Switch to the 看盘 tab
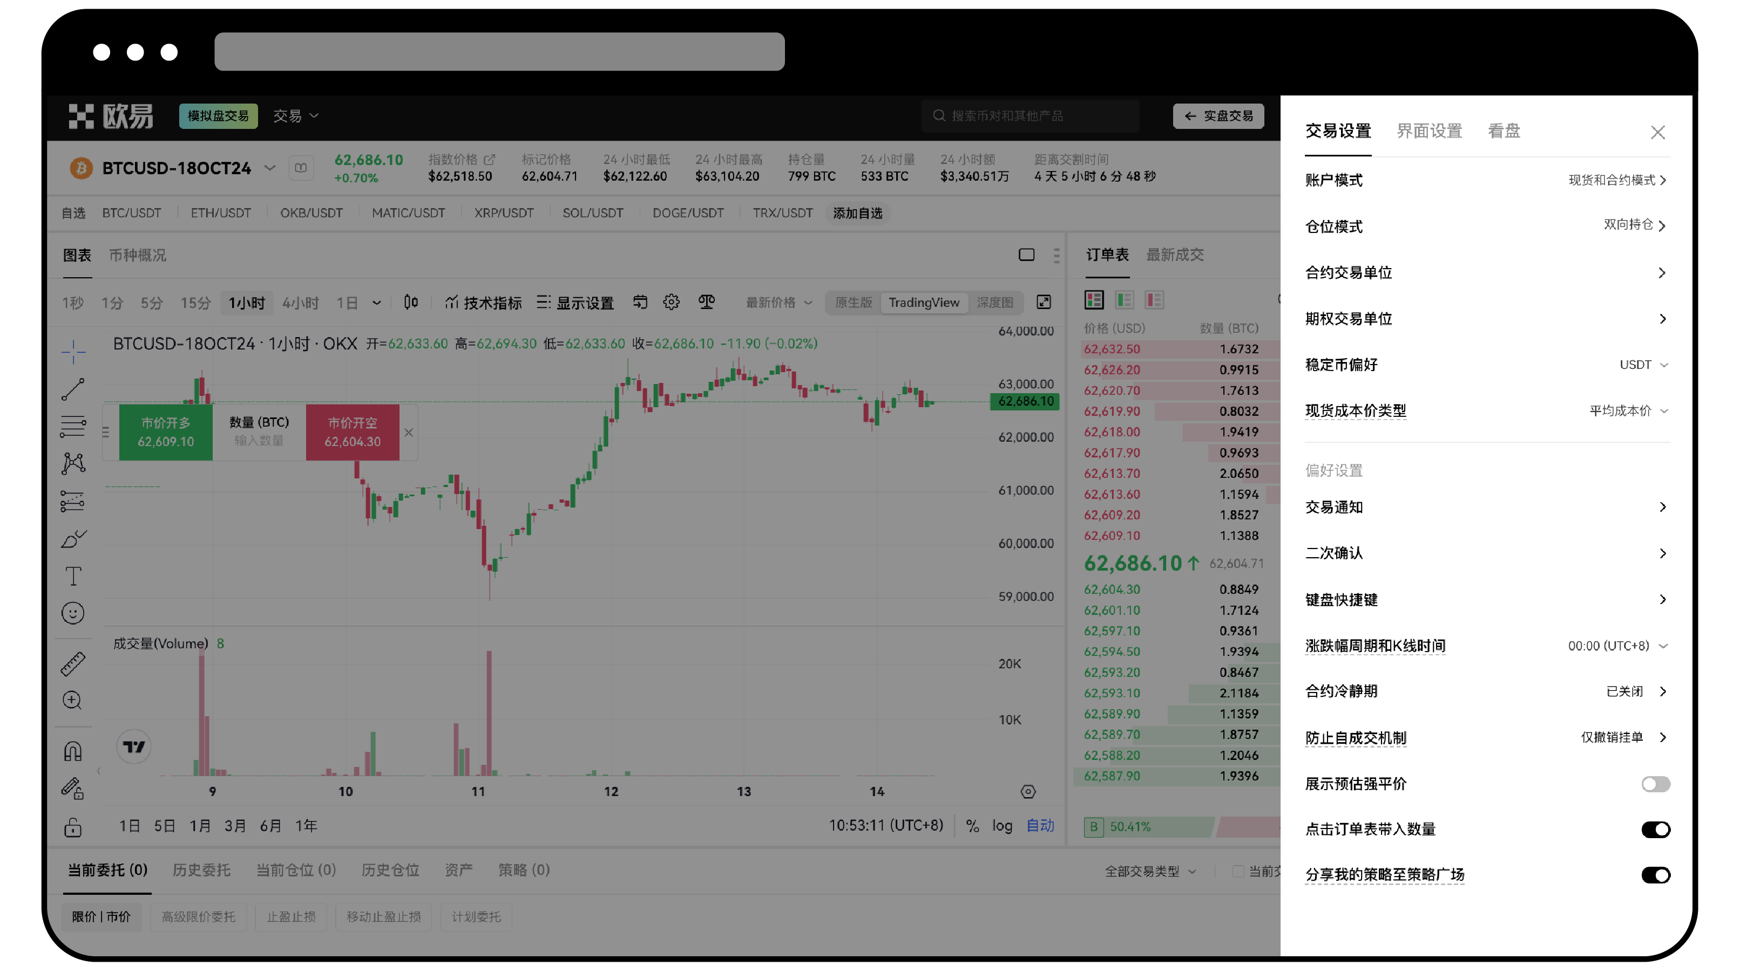The image size is (1740, 980). click(1504, 131)
